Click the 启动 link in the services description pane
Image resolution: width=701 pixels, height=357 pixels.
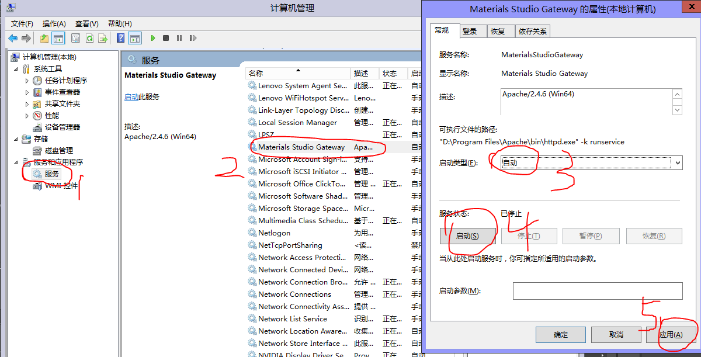coord(131,97)
